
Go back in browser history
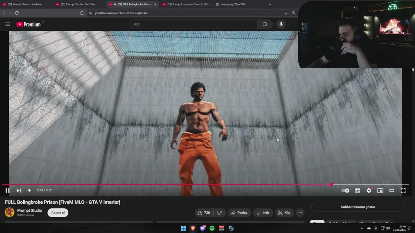[x=4, y=13]
